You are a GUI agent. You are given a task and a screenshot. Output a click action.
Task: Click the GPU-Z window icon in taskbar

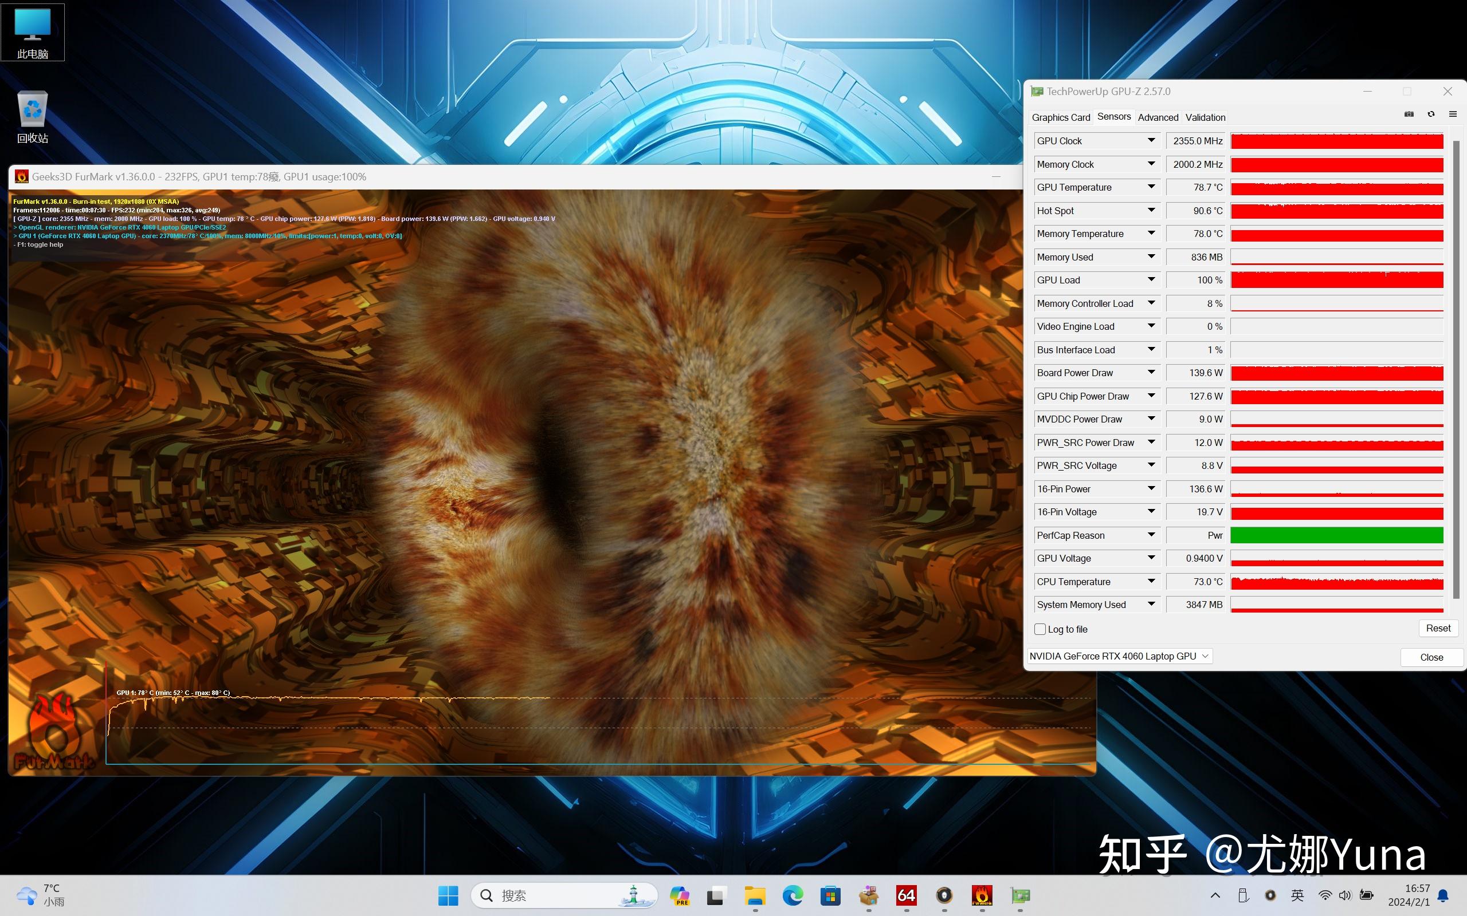(1021, 896)
